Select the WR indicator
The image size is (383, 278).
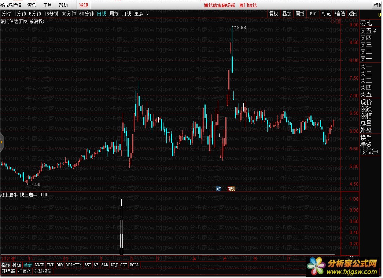[x=96, y=265]
